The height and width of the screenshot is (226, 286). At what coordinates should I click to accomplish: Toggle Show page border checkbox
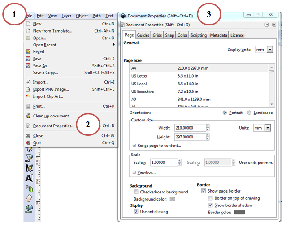click(x=204, y=191)
